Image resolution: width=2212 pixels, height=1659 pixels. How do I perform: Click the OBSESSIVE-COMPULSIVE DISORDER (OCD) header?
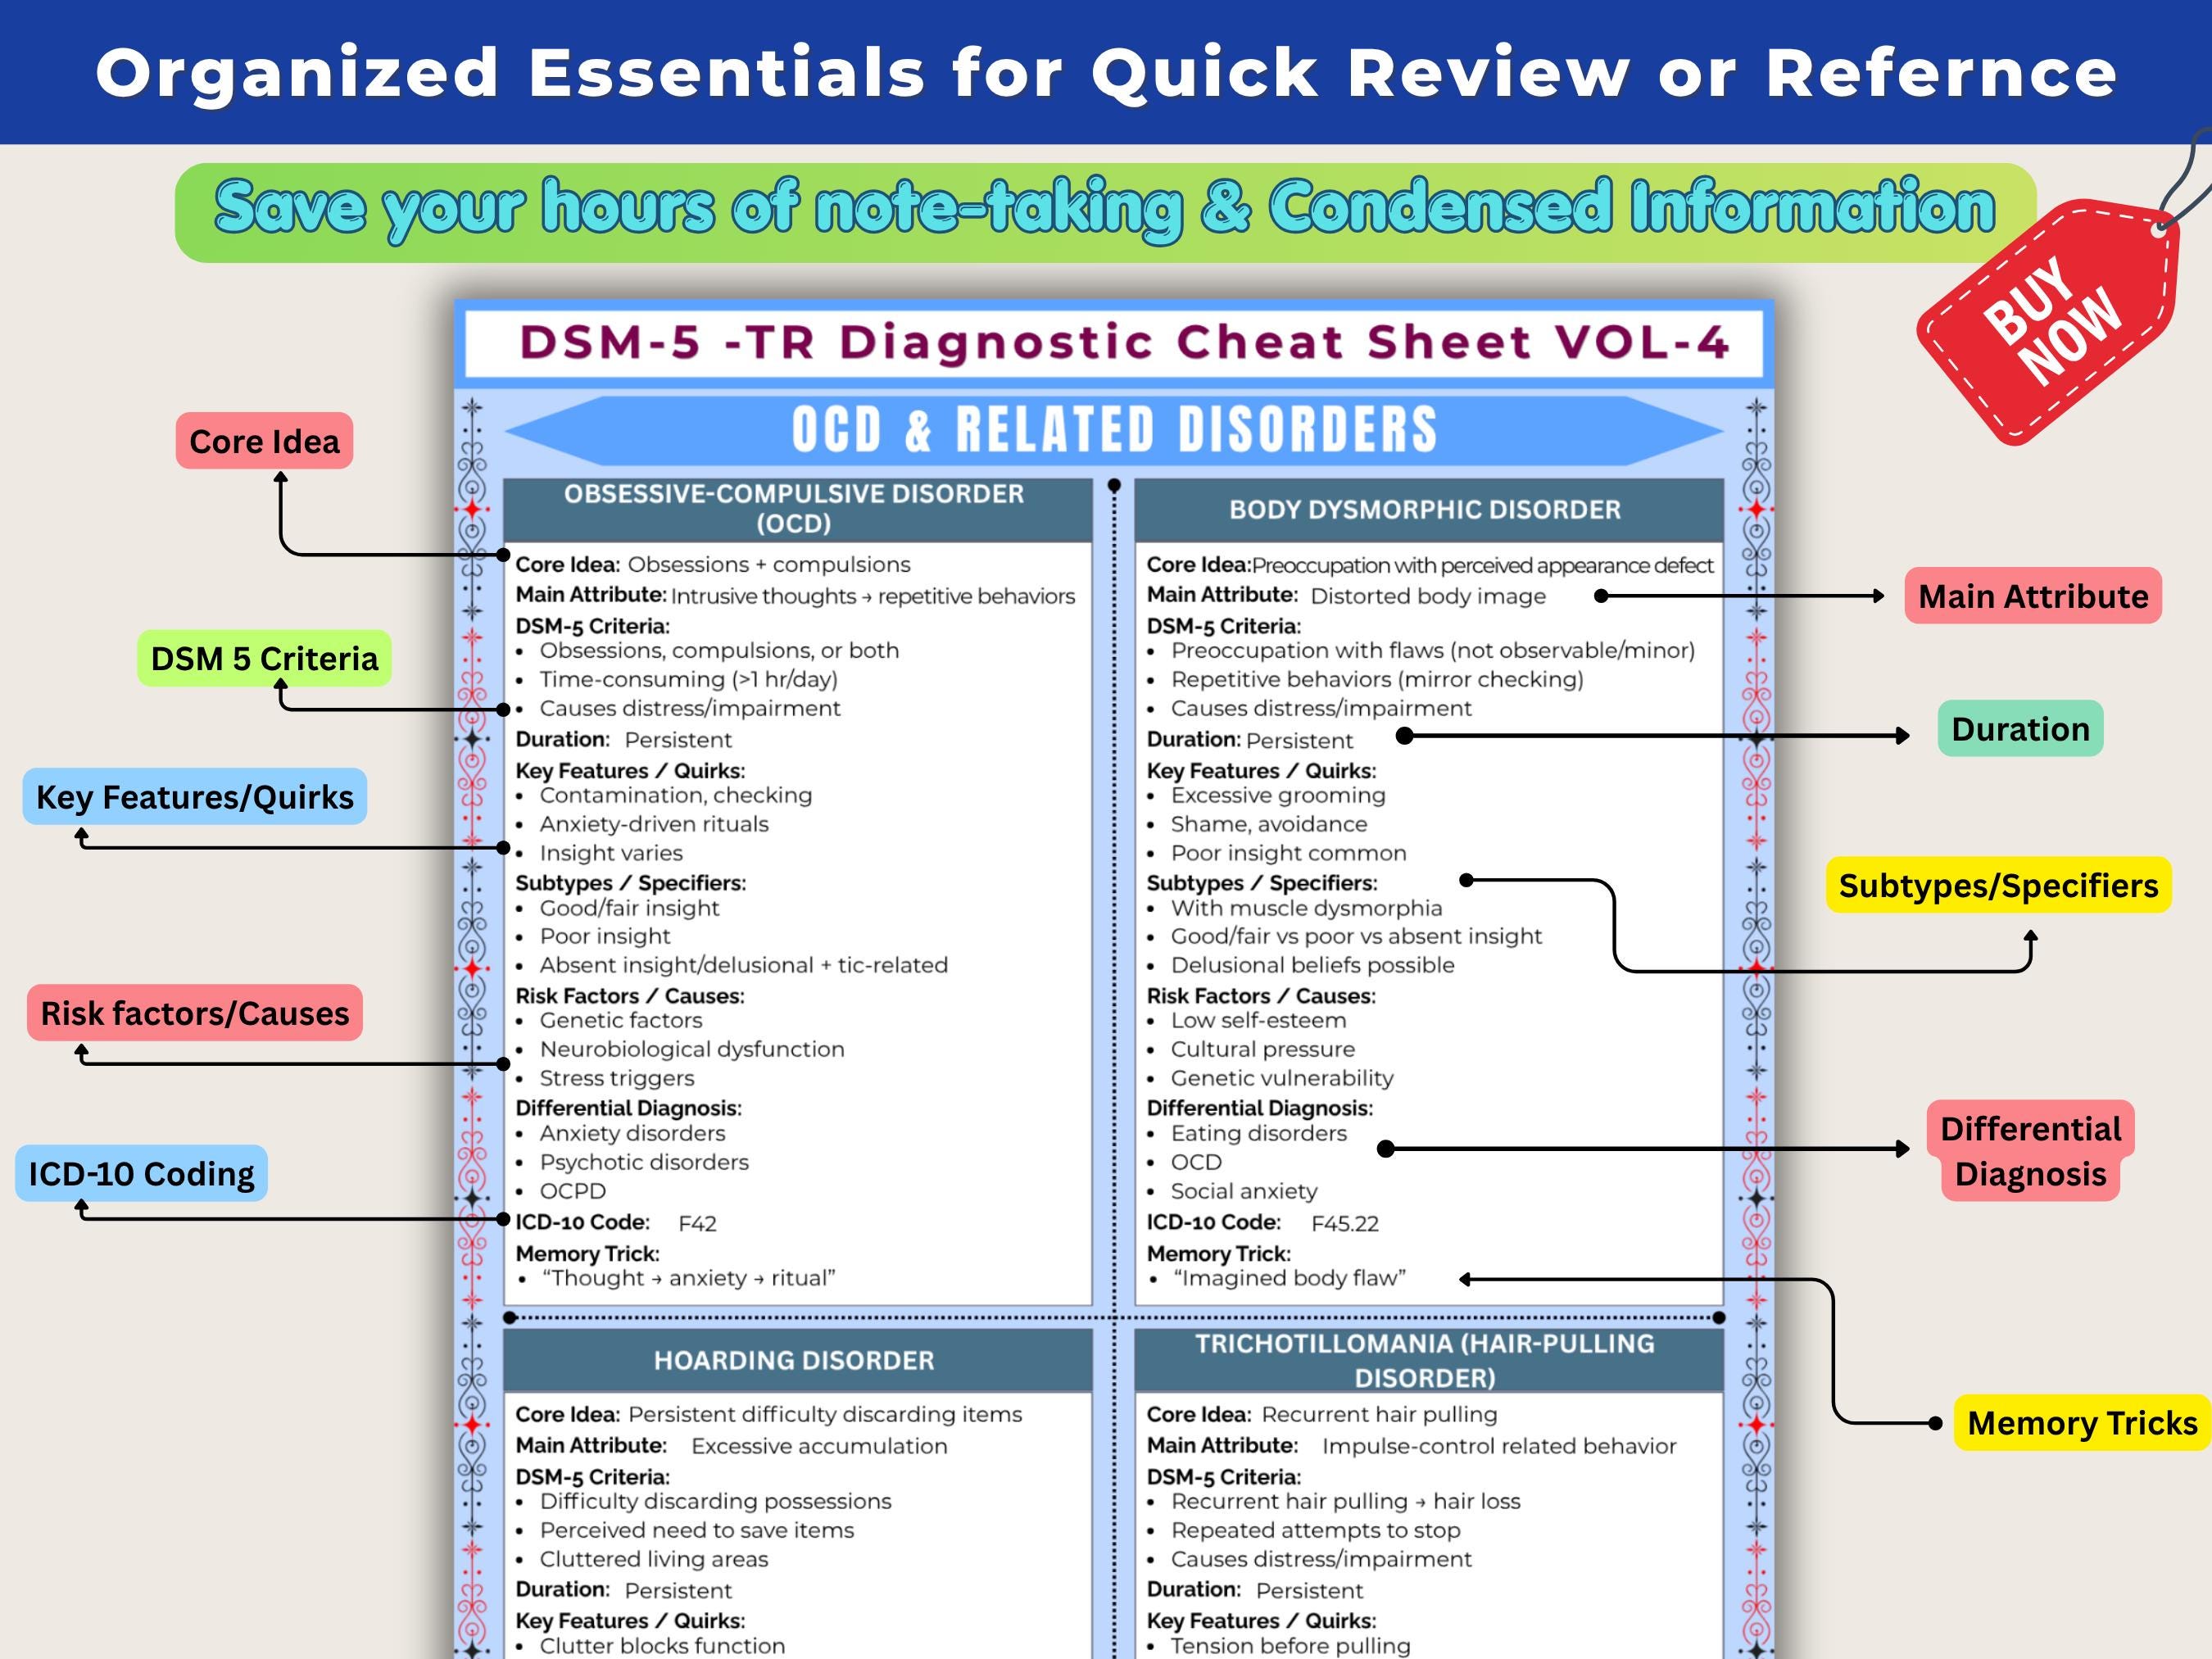797,509
